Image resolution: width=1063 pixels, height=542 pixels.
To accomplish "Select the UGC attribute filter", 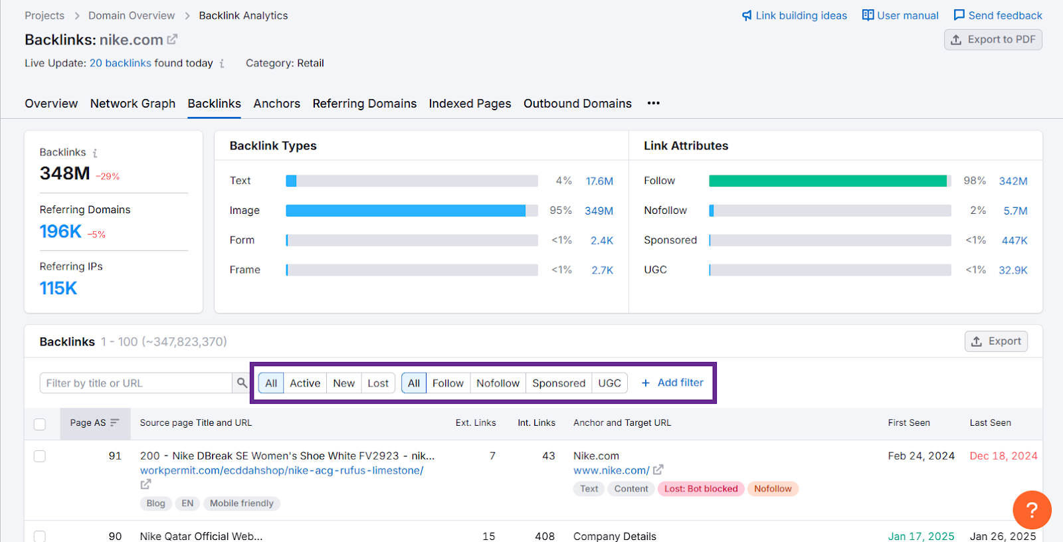I will (609, 383).
